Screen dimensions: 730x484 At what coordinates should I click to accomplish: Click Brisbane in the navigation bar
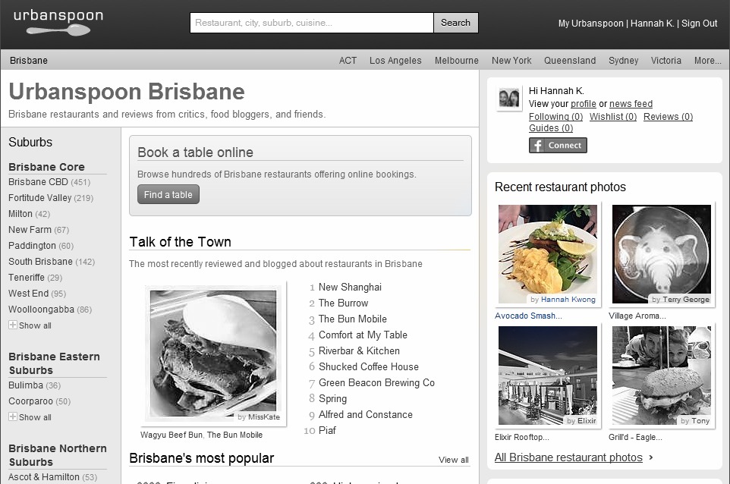tap(29, 61)
